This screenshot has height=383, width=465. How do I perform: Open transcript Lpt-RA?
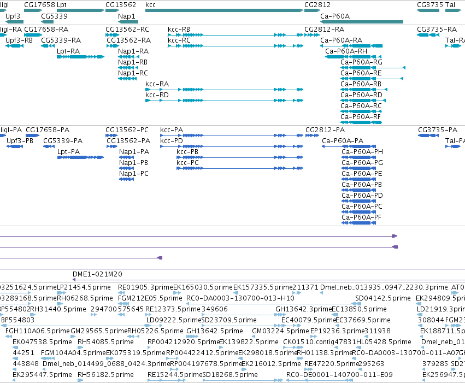[x=68, y=51]
